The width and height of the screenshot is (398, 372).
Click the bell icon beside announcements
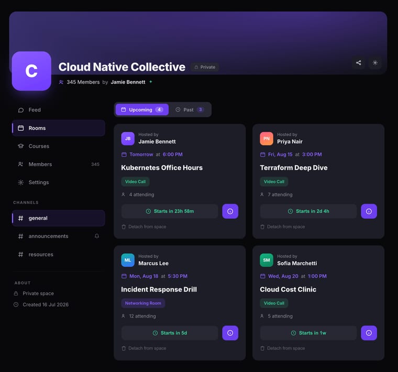click(97, 236)
